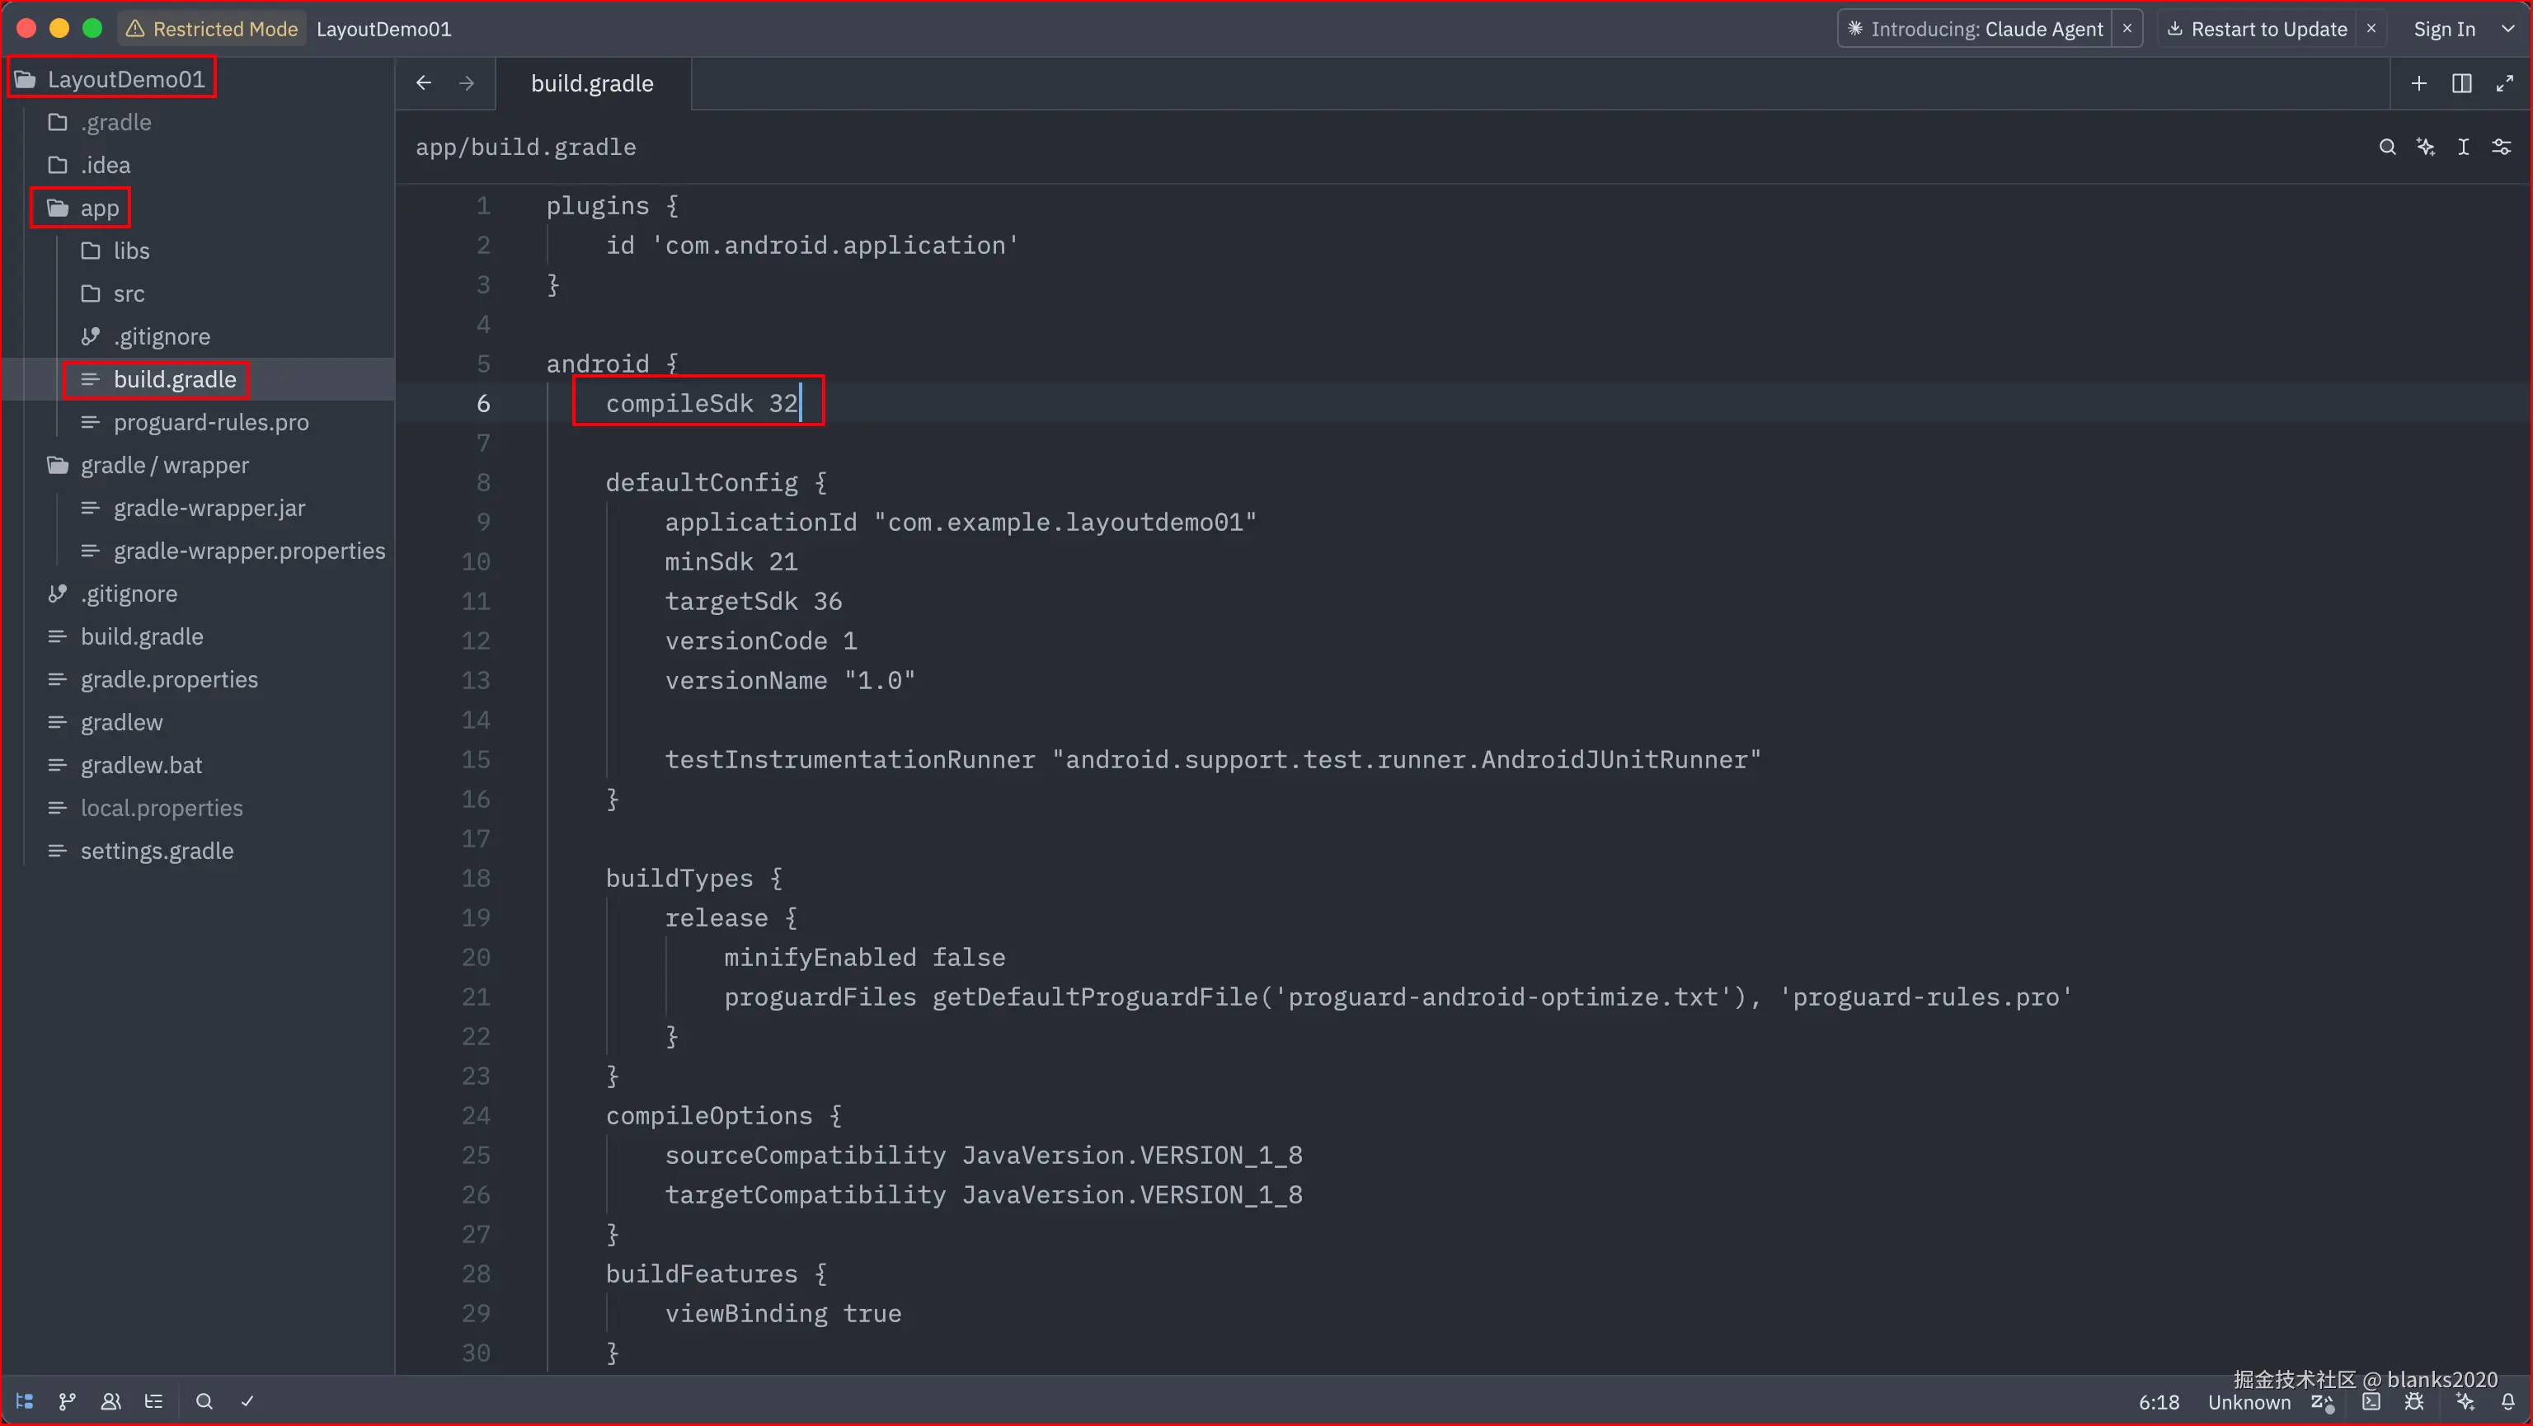
Task: Open the agent panel sparkle icon in status bar
Action: (x=2465, y=1402)
